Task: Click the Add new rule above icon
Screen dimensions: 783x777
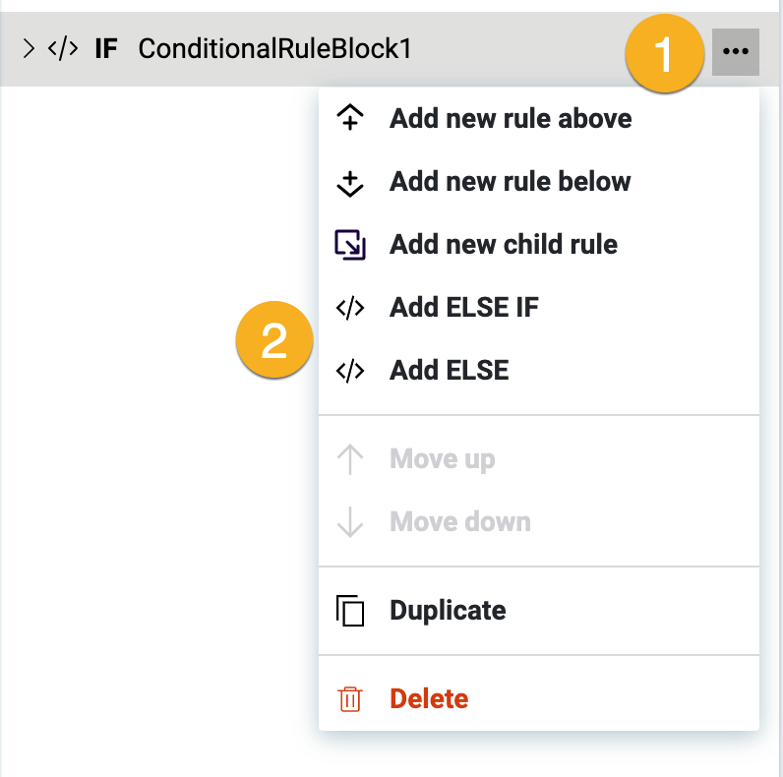Action: pos(350,119)
